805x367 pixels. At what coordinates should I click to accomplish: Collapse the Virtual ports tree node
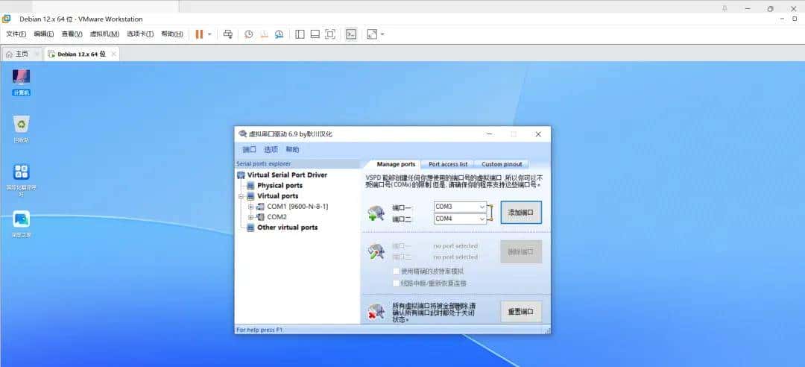tap(240, 196)
